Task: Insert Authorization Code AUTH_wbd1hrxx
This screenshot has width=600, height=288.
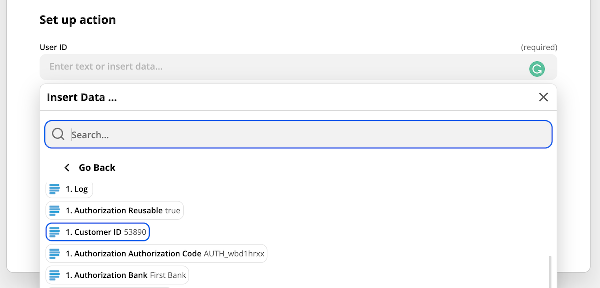Action: tap(157, 254)
